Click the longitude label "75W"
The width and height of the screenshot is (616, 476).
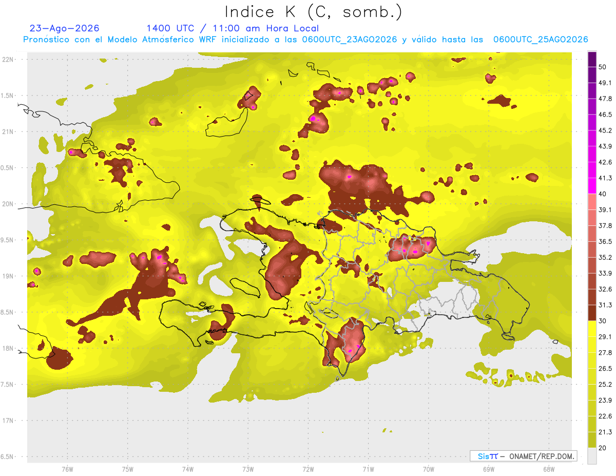pyautogui.click(x=128, y=469)
